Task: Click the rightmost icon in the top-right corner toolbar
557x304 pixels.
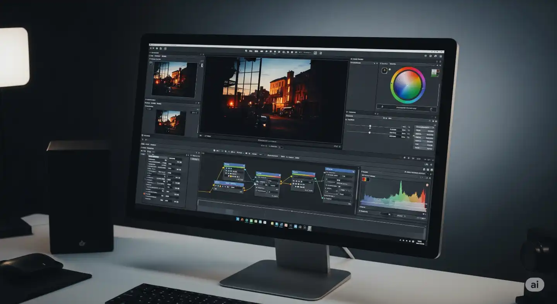Action: pos(440,57)
